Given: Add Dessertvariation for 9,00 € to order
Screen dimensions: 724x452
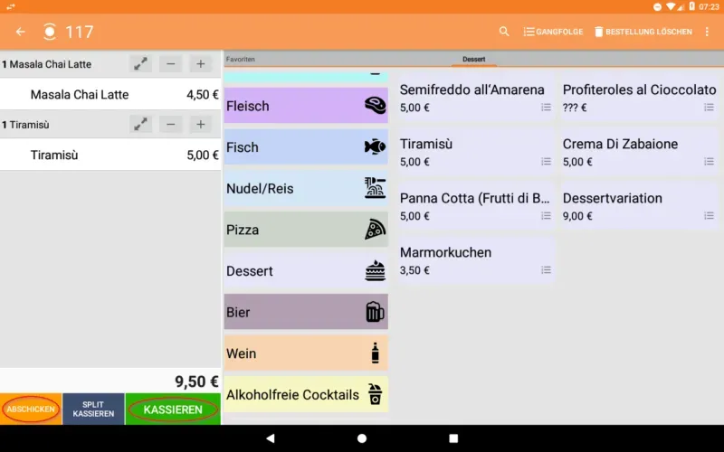Looking at the screenshot, I should point(639,206).
